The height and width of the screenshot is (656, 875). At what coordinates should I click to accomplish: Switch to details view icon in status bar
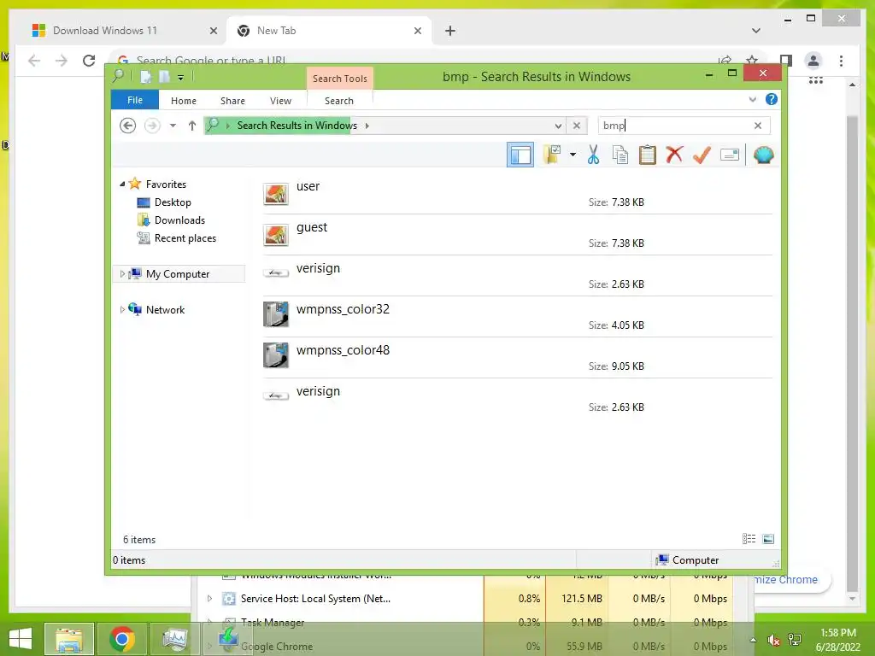(x=749, y=539)
